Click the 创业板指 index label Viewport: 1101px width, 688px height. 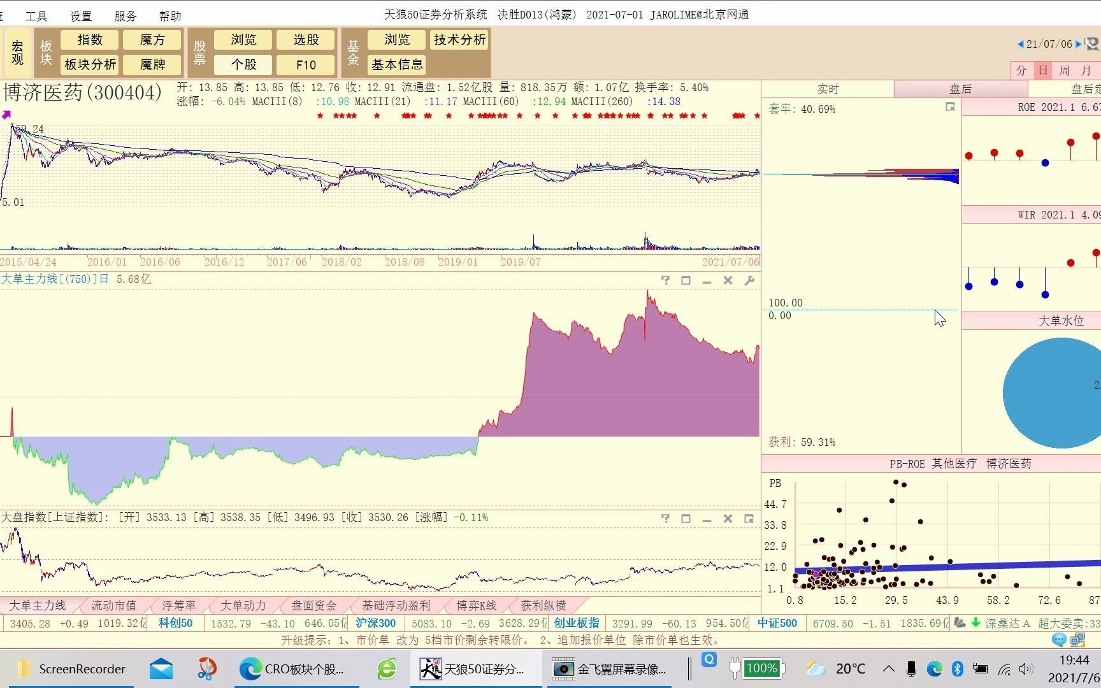[x=577, y=624]
